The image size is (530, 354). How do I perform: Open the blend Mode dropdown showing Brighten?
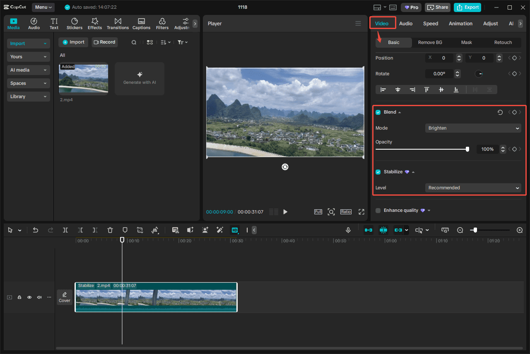(x=473, y=128)
